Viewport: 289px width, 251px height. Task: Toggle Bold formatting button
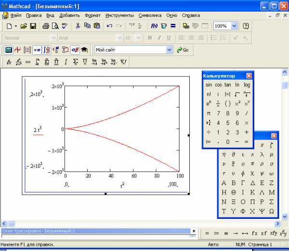tap(150, 38)
